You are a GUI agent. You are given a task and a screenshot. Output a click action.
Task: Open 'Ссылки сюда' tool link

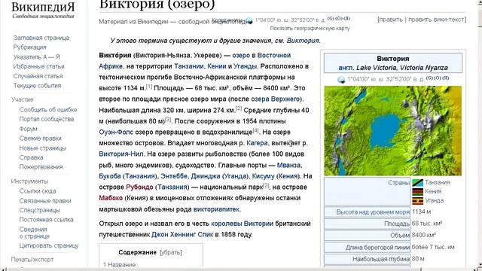[38, 191]
